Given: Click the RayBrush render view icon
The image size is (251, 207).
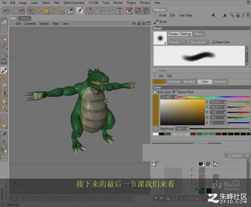Looking at the screenshot, I should click(129, 11).
